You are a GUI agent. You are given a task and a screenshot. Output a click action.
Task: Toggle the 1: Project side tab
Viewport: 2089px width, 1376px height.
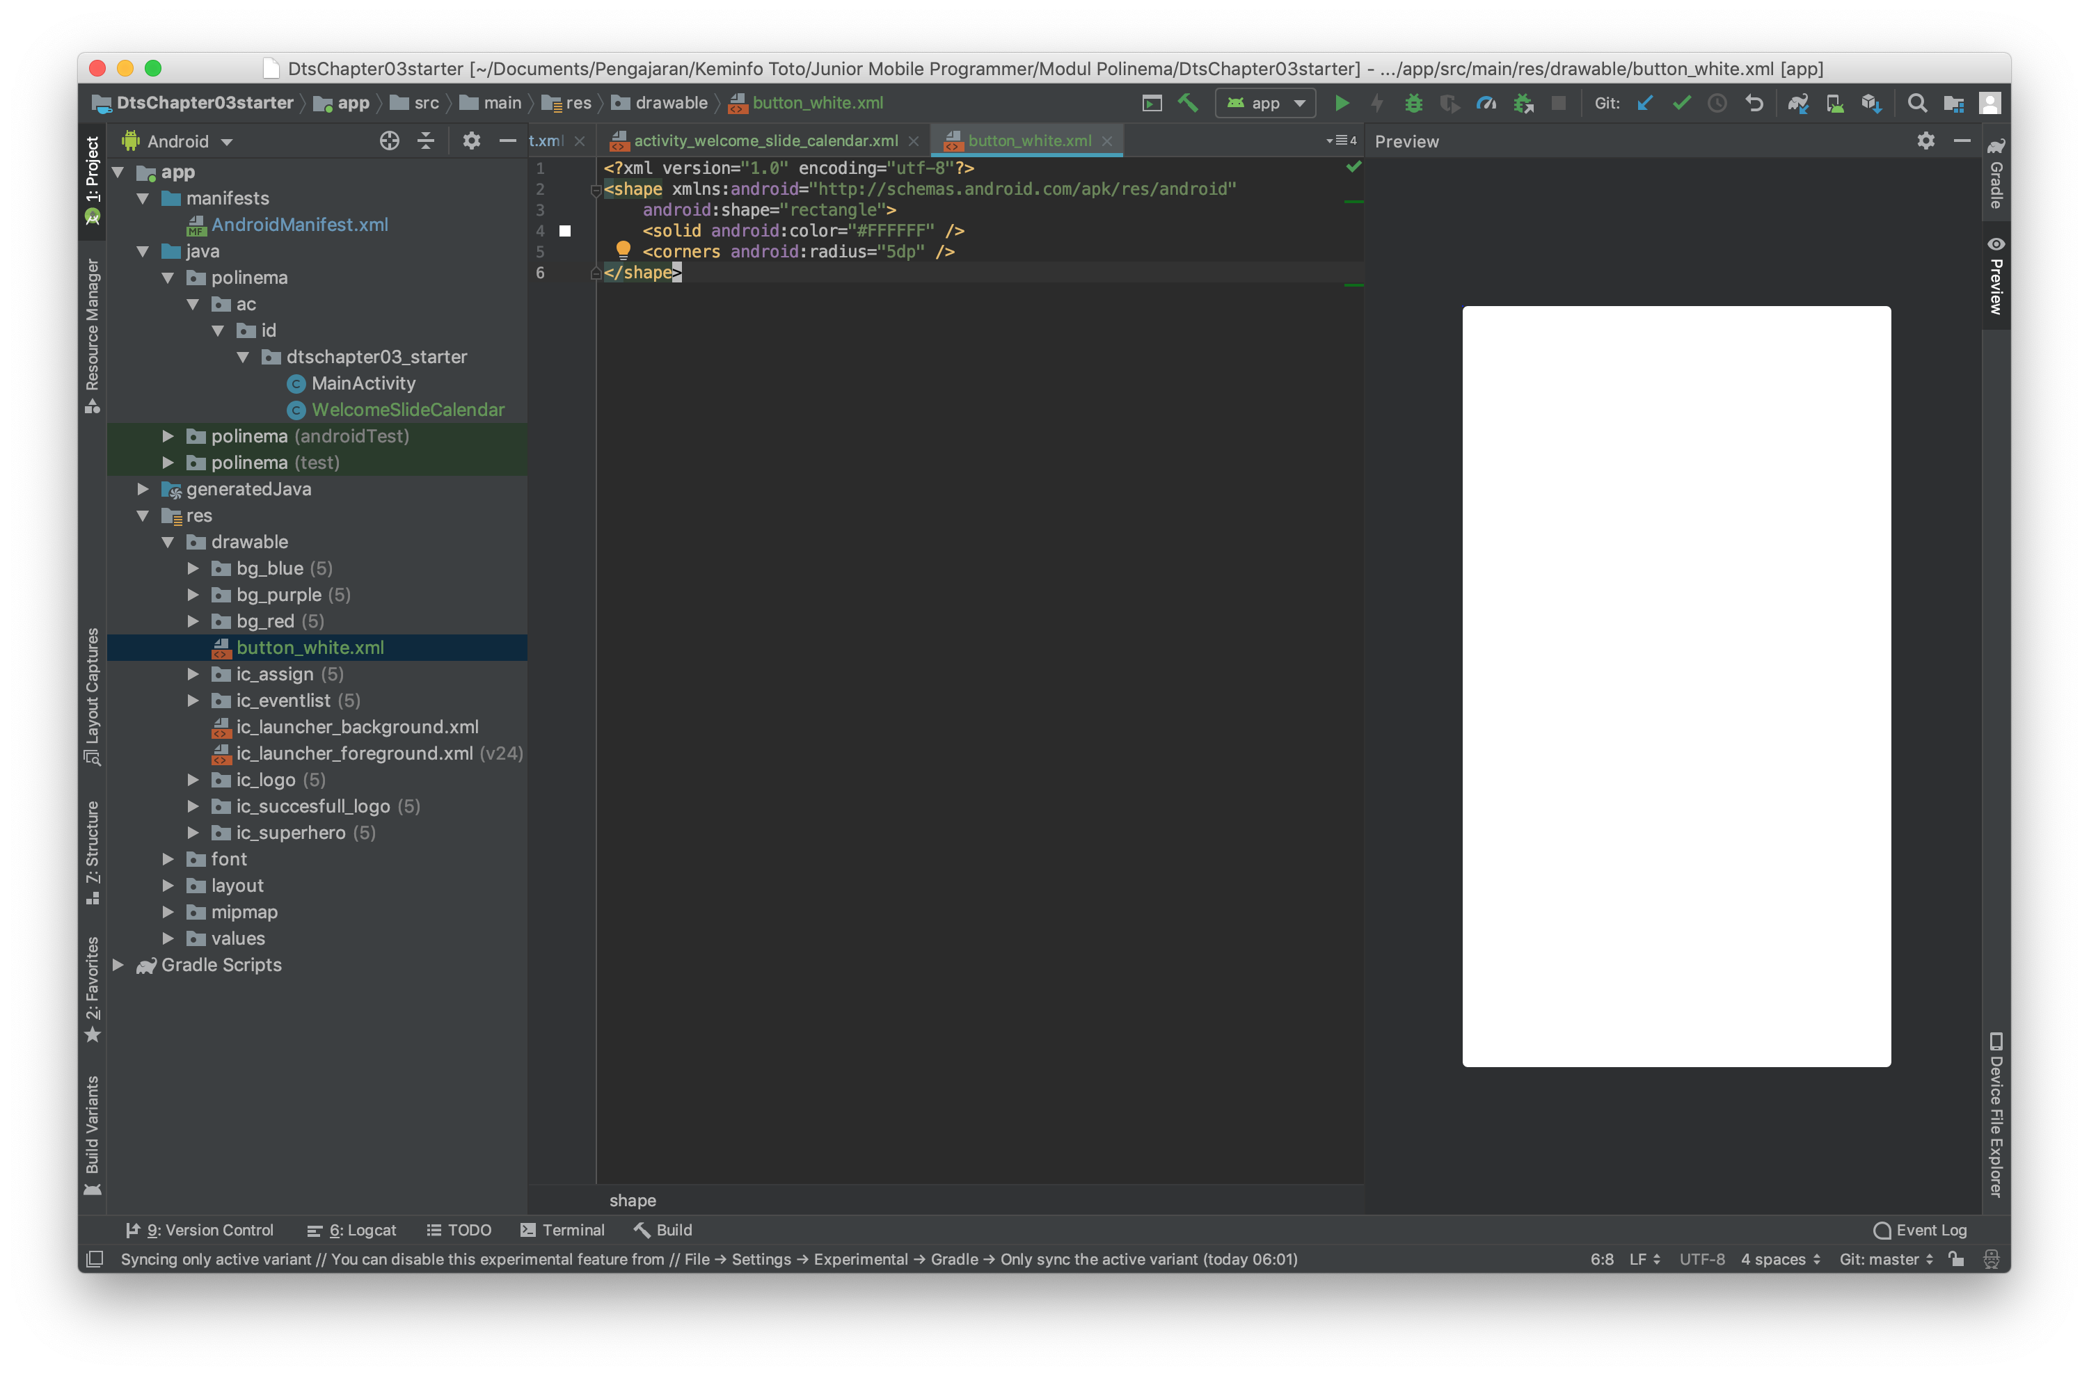pyautogui.click(x=92, y=181)
